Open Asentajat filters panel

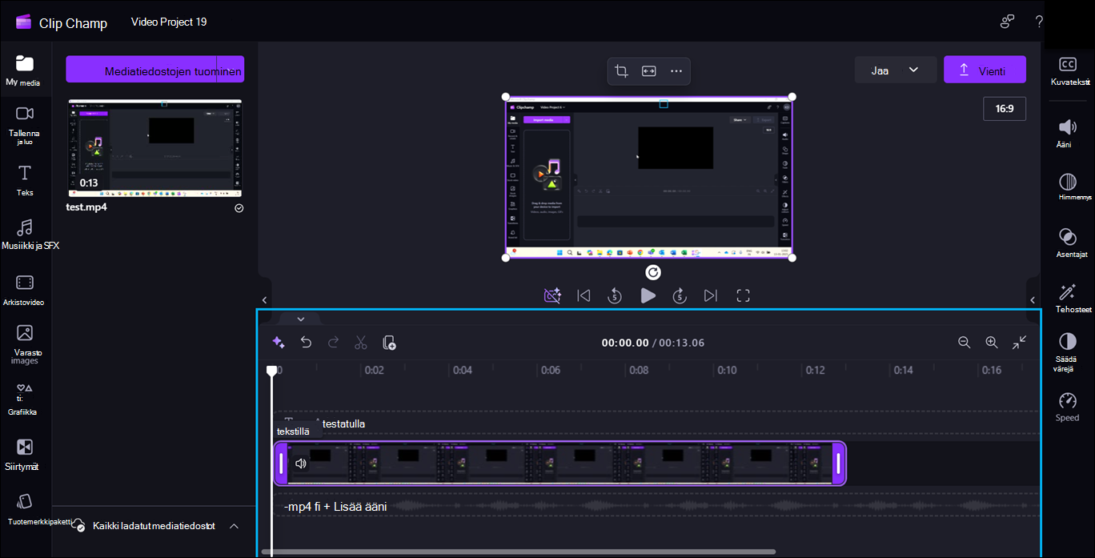point(1070,243)
